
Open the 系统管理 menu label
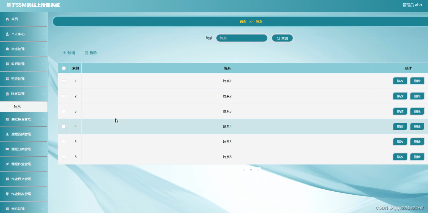coord(18,209)
